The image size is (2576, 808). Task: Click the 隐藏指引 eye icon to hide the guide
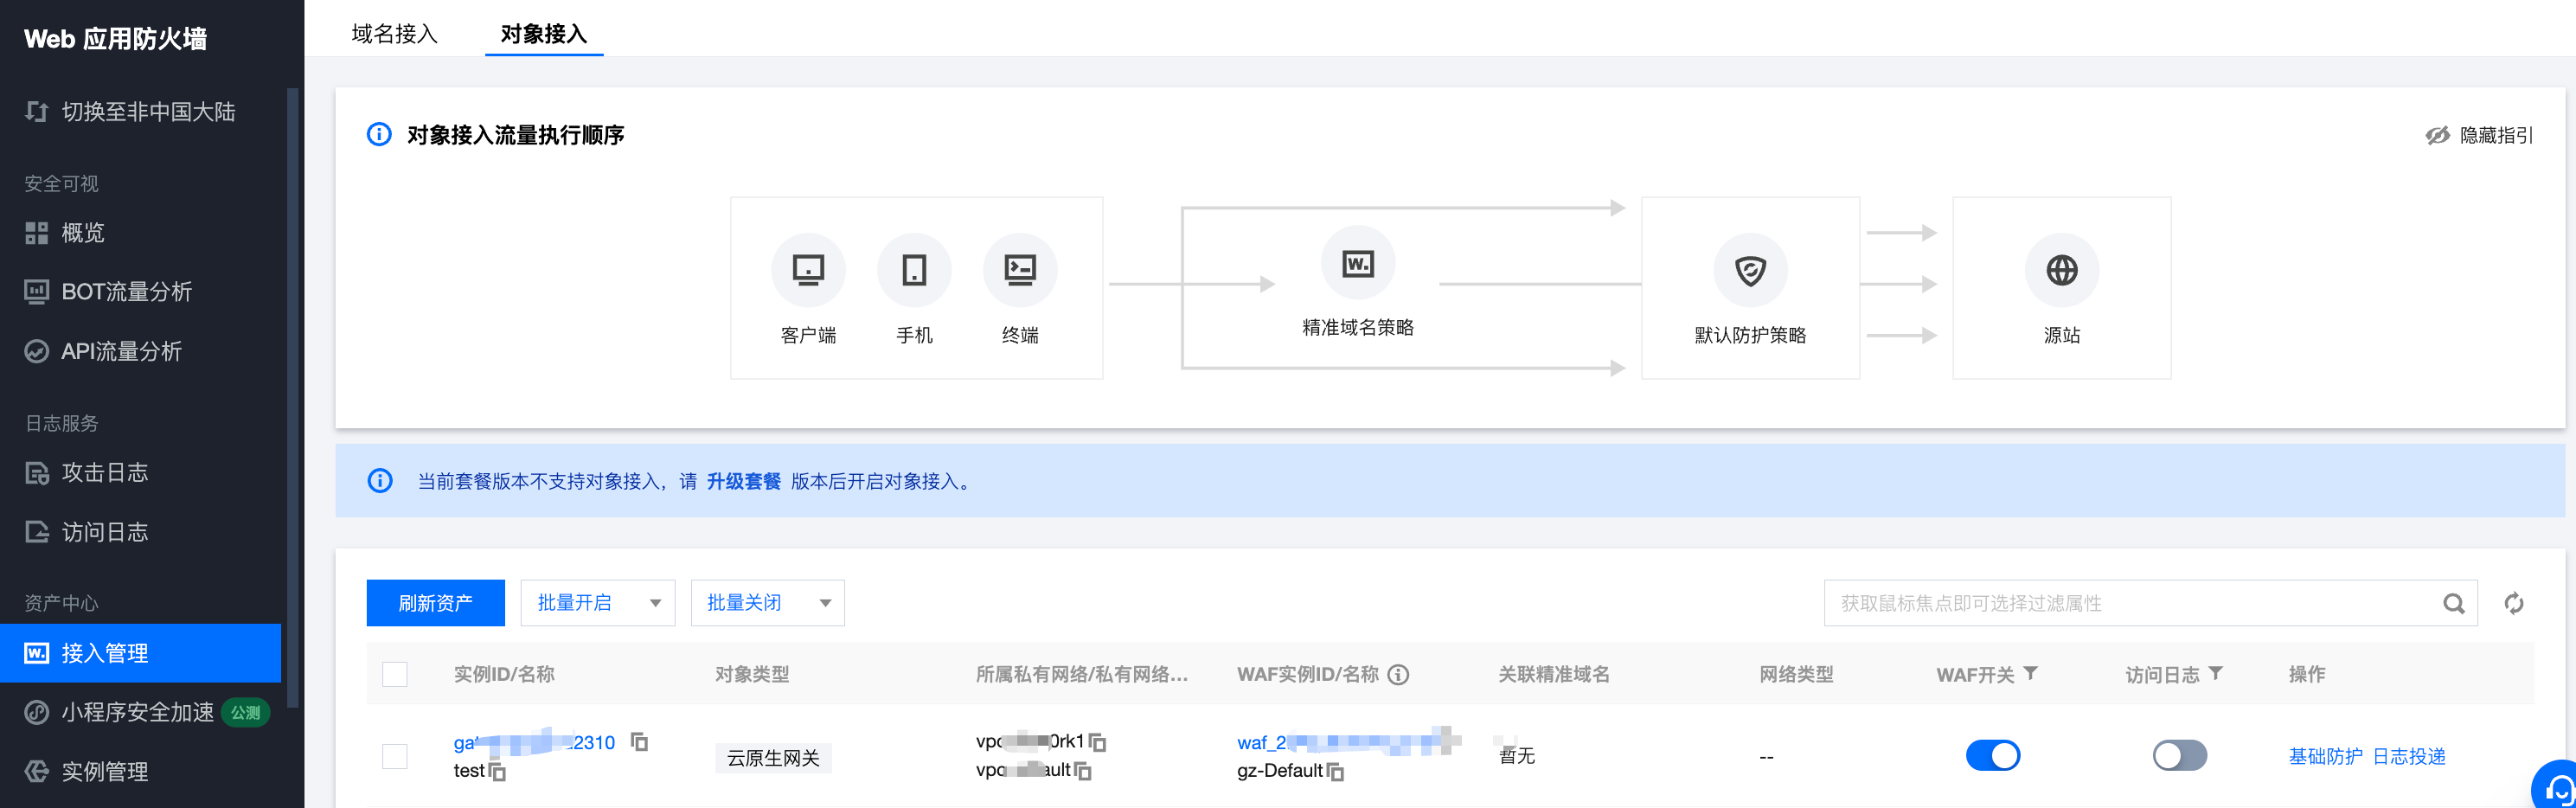(2437, 135)
